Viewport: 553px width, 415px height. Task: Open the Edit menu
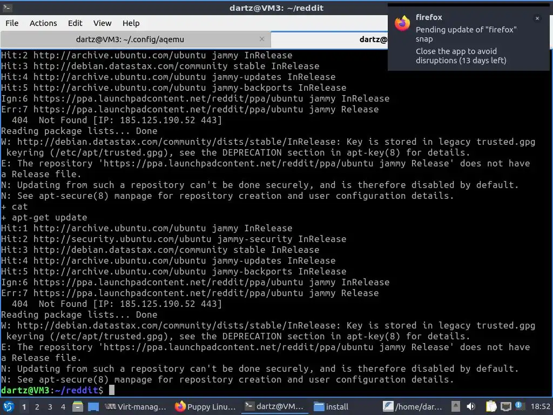75,23
